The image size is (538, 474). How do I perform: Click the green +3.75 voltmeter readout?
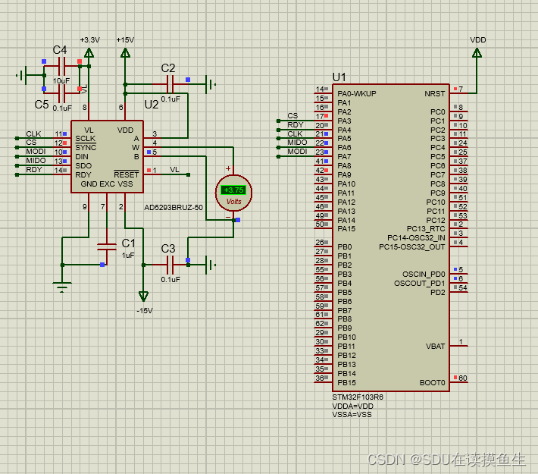click(233, 190)
